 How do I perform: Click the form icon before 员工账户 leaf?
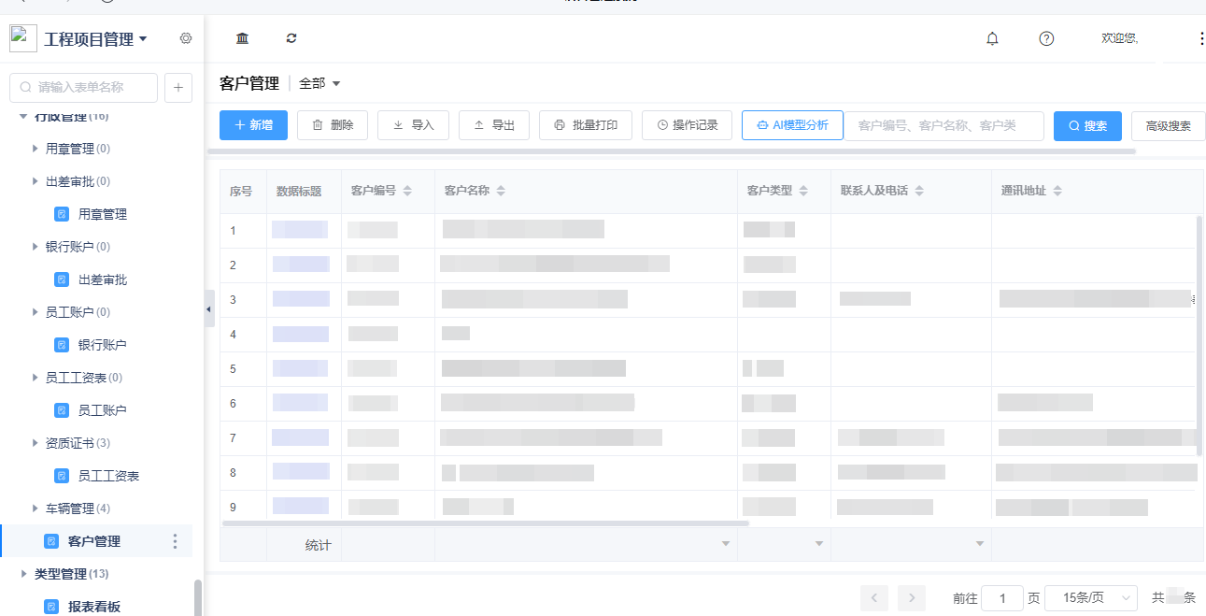[x=62, y=410]
